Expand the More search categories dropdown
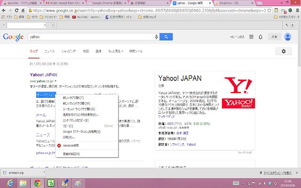This screenshot has width=301, height=188. [x=116, y=51]
